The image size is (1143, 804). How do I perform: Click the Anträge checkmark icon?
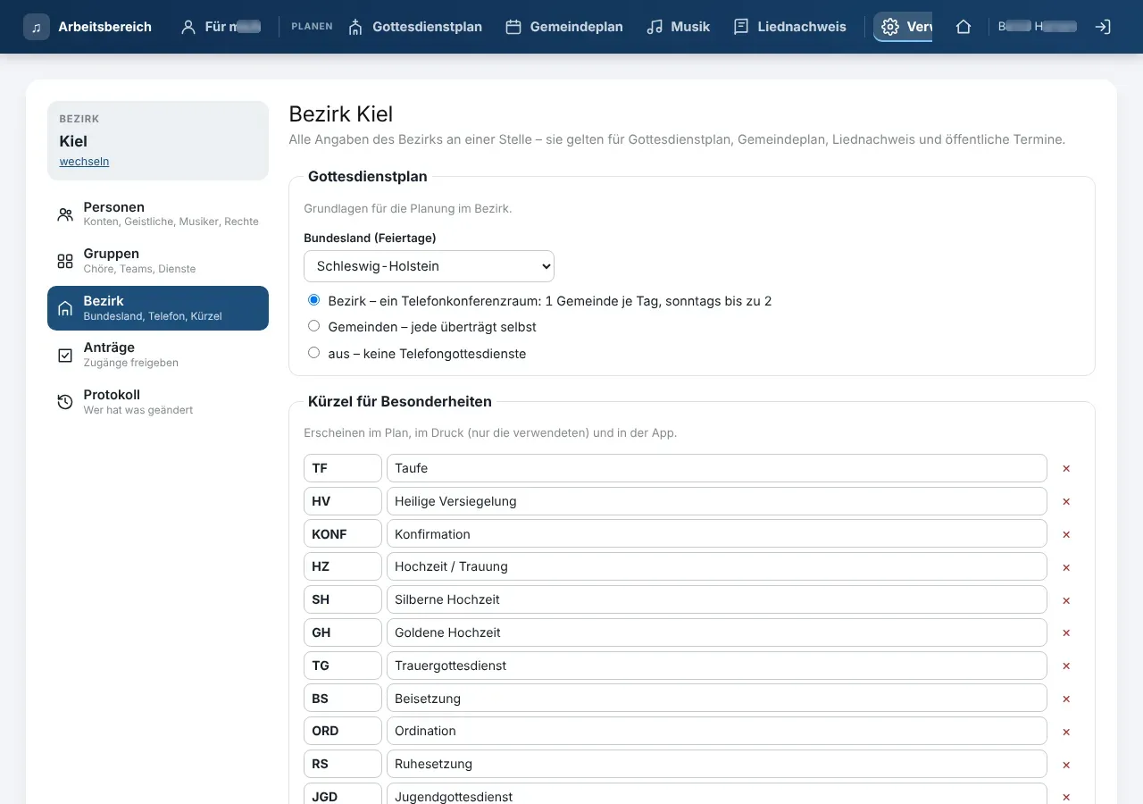tap(65, 355)
